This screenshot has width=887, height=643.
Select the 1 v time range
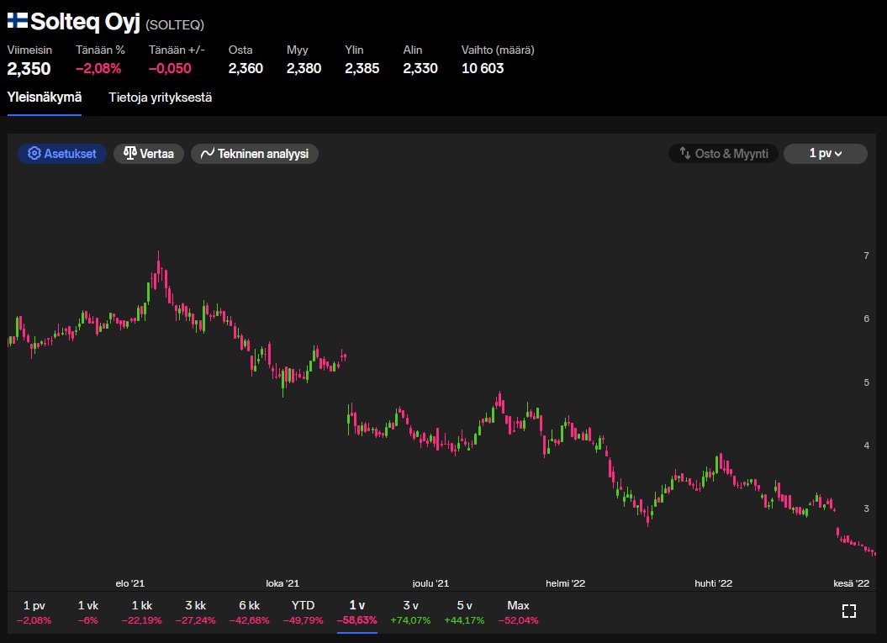pyautogui.click(x=357, y=613)
